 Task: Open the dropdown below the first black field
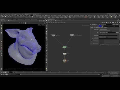click(x=103, y=37)
